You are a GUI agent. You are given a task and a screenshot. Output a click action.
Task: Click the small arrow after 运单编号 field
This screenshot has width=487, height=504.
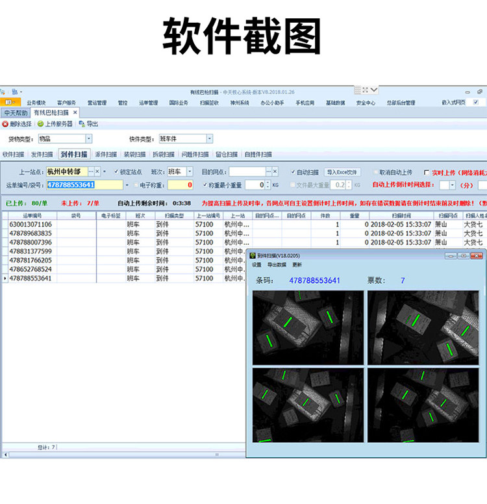point(127,185)
